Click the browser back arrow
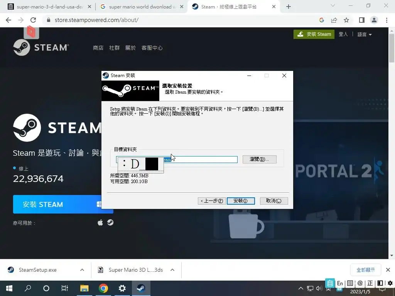This screenshot has height=296, width=395. [8, 20]
